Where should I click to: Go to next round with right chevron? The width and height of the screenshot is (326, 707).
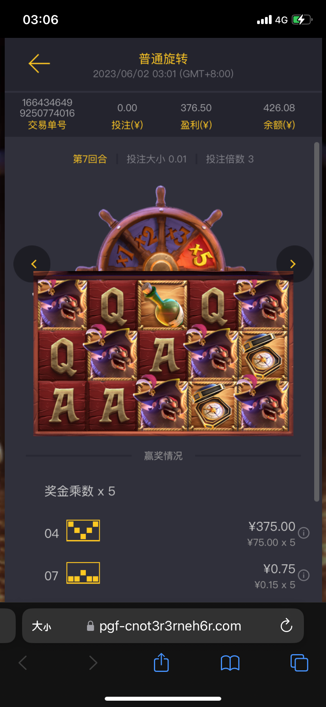[294, 264]
